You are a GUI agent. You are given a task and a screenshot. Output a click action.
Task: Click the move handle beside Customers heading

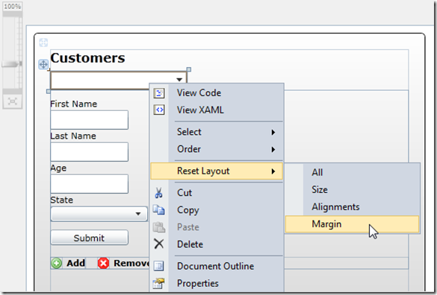pyautogui.click(x=43, y=65)
